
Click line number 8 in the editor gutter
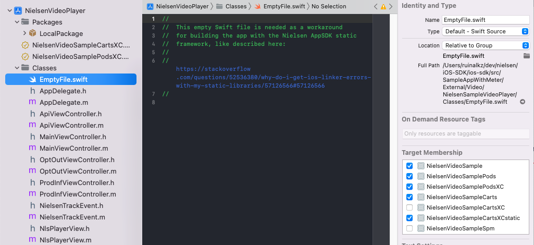[x=154, y=102]
